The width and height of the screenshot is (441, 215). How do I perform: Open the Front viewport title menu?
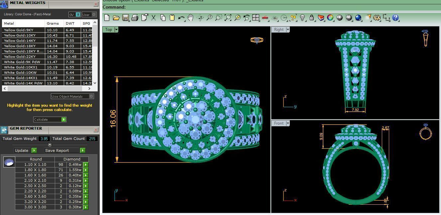coord(288,123)
